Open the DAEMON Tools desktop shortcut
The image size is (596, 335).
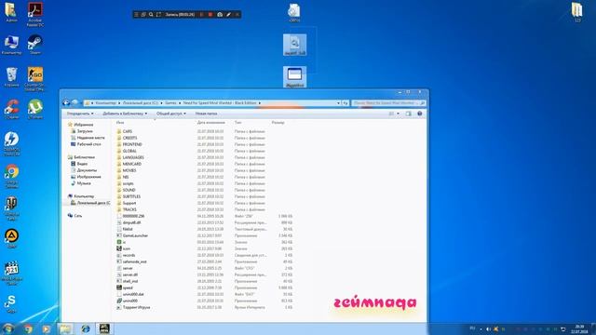12,143
